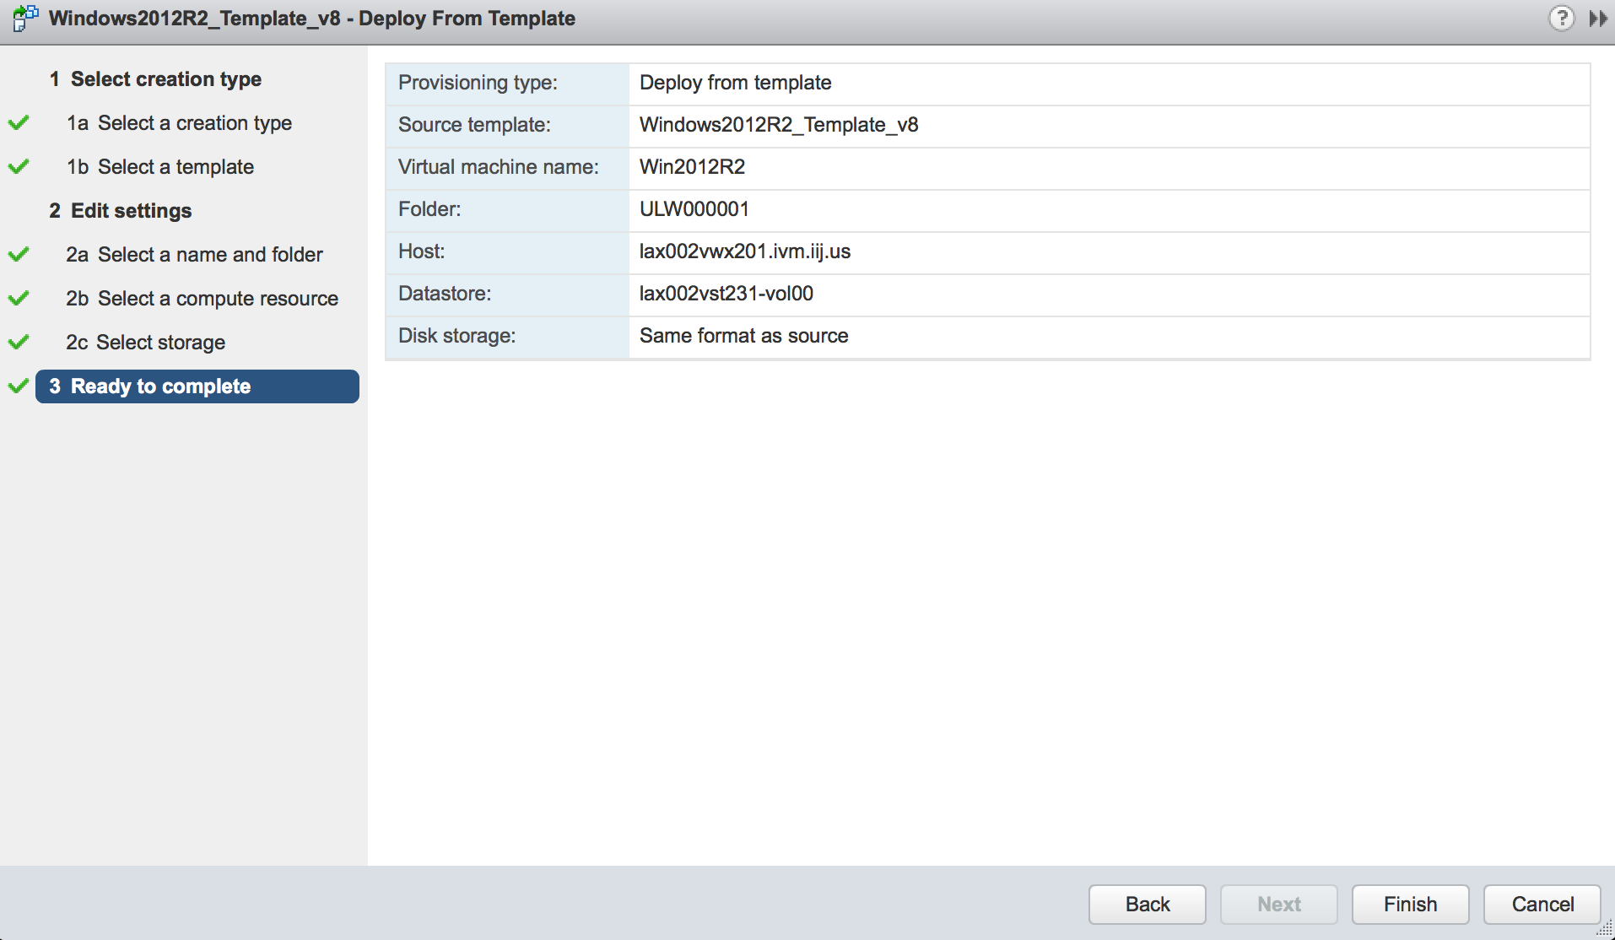Click the 'ULW000001' folder value
1615x940 pixels.
pyautogui.click(x=694, y=209)
